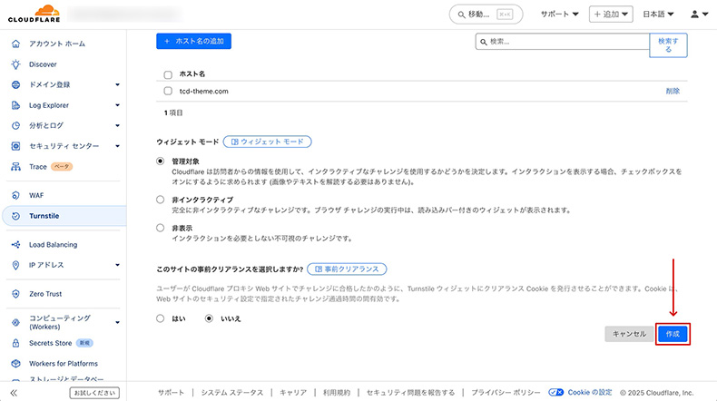717x401 pixels.
Task: Expand the Log Explorer submenu arrow
Action: (x=117, y=105)
